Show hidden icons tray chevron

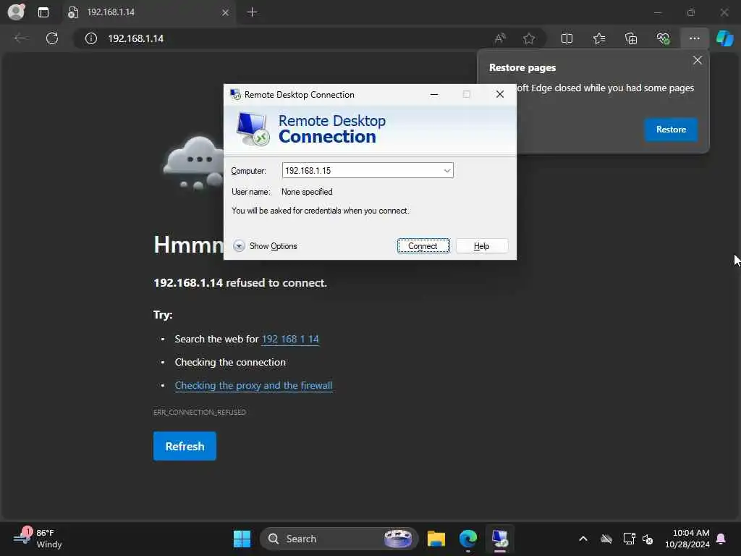(583, 539)
